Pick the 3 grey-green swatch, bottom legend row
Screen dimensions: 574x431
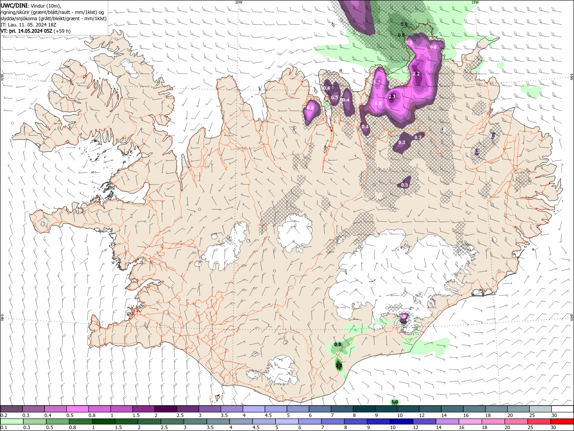coord(195,422)
